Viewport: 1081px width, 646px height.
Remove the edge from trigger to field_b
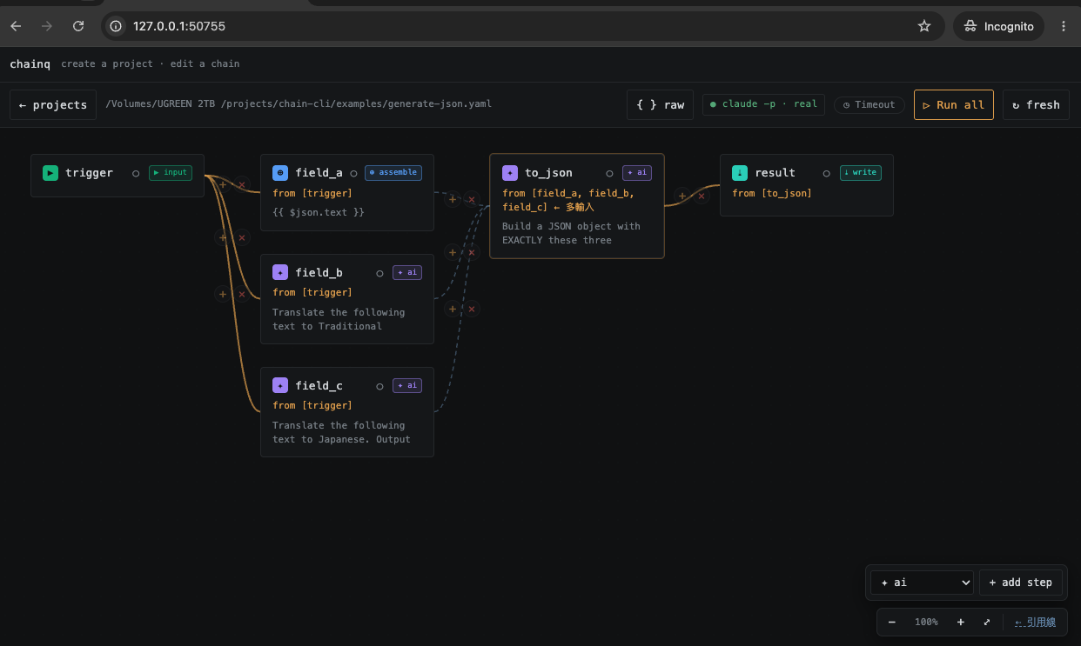(242, 237)
